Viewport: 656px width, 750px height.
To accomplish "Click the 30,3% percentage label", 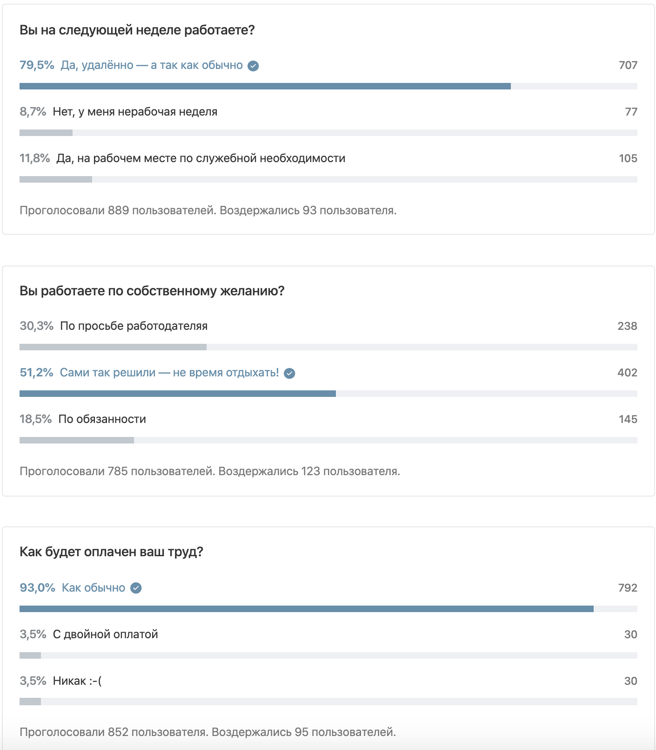I will [x=36, y=326].
